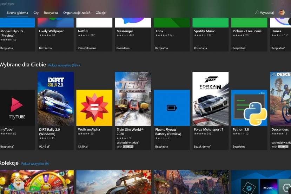Click the myTube! title text
291x194 pixels.
tap(7, 130)
